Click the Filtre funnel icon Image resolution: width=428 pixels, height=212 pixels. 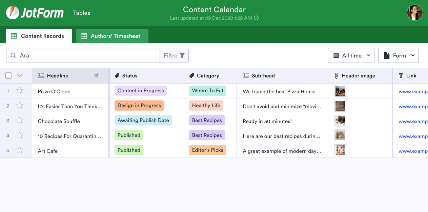182,55
